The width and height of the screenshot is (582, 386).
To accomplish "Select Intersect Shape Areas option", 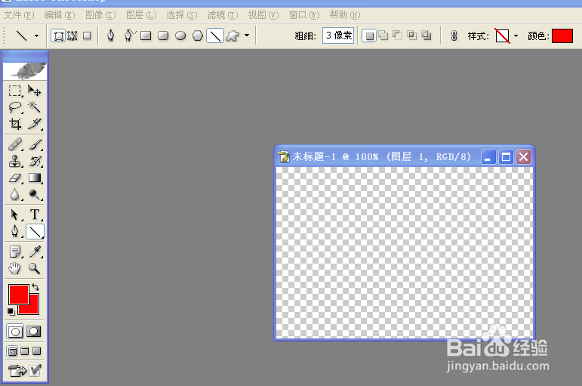I will click(412, 36).
